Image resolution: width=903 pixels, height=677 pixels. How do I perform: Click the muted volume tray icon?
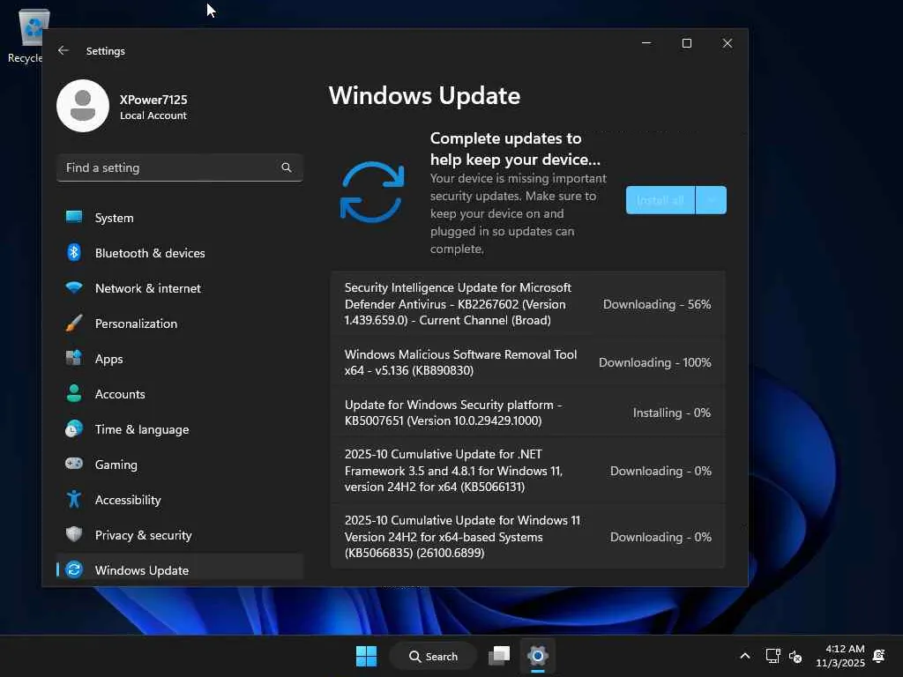(795, 656)
